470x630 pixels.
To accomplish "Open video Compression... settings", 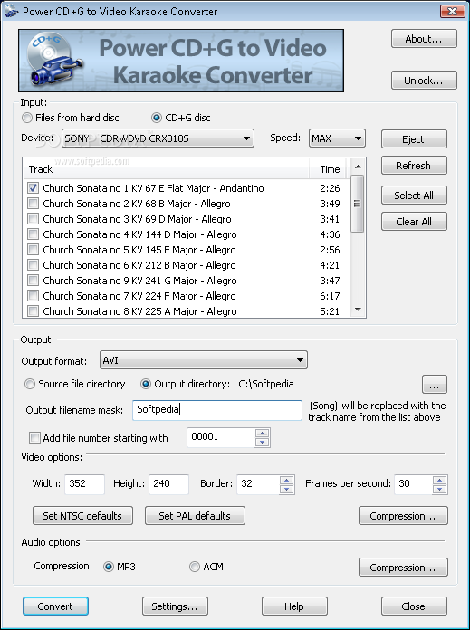I will click(x=403, y=515).
